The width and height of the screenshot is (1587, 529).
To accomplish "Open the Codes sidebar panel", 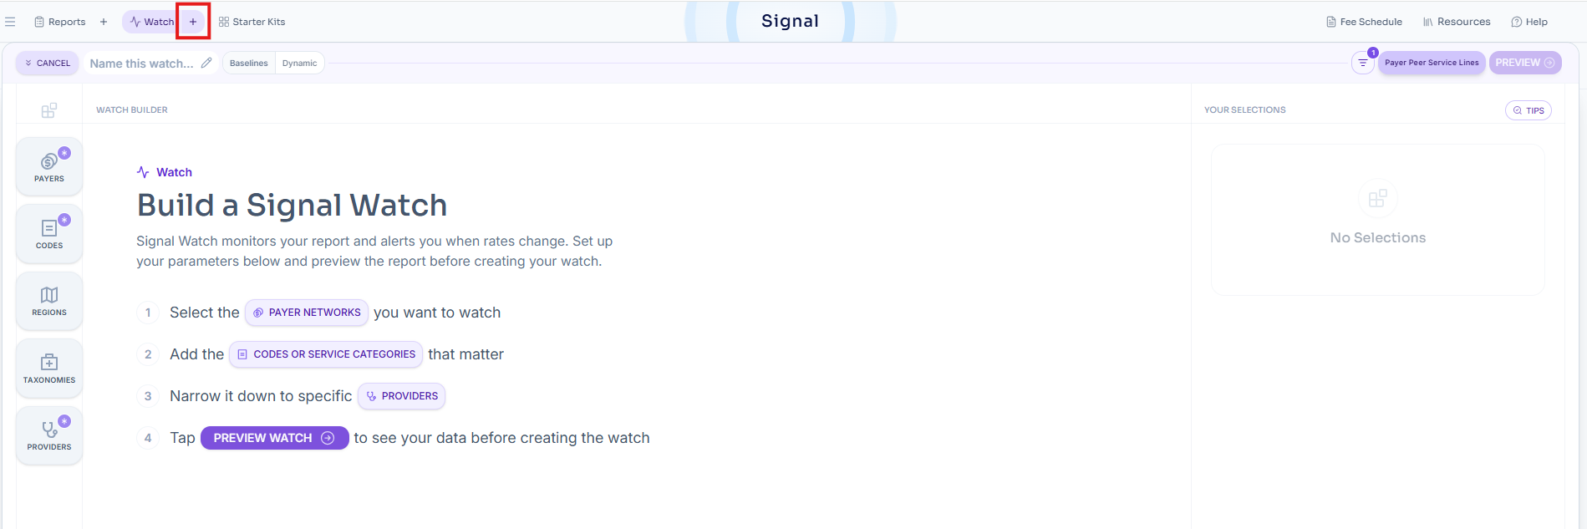I will (x=49, y=233).
